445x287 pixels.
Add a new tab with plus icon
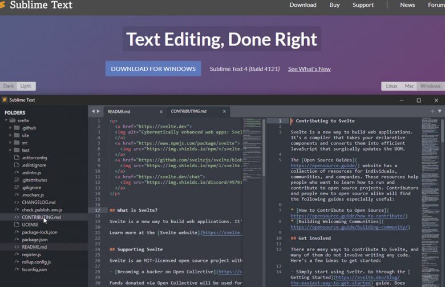(x=432, y=111)
